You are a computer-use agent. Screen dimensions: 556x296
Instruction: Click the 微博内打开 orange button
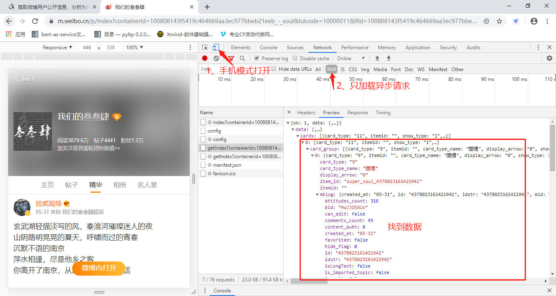point(99,268)
